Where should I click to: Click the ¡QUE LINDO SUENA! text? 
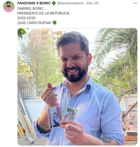(34, 23)
